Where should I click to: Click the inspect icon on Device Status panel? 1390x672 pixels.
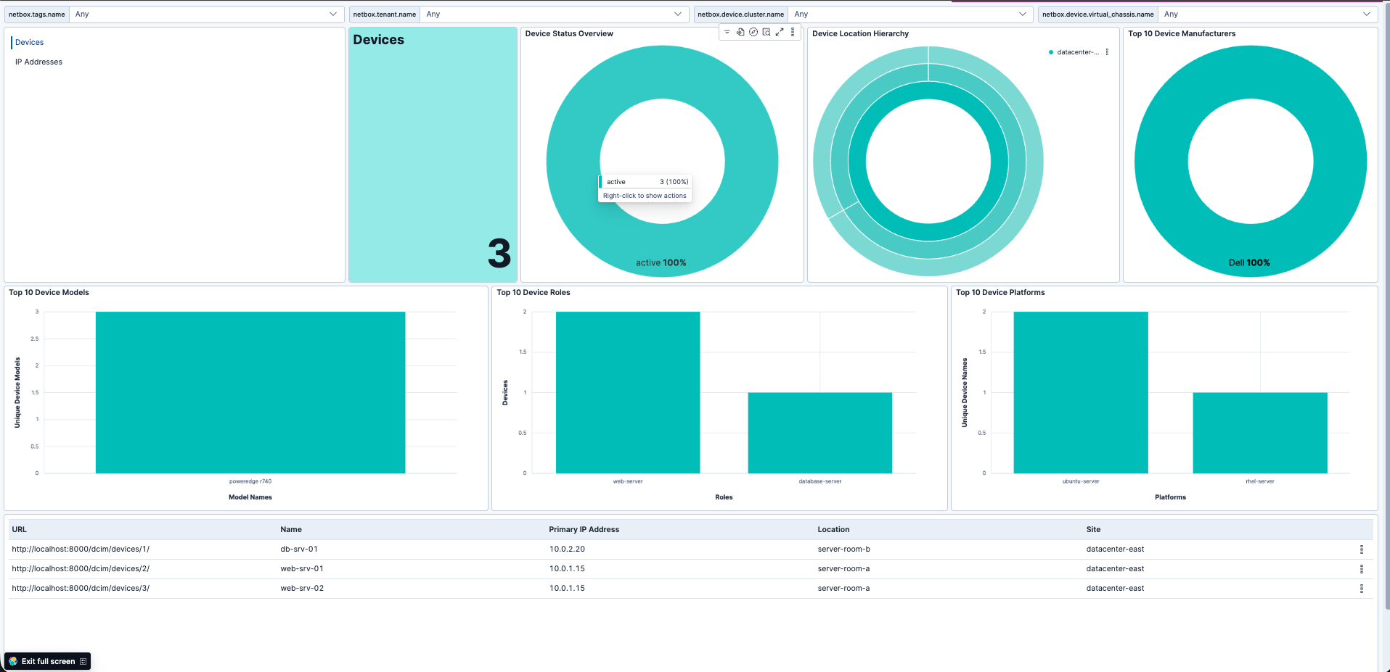[x=766, y=32]
